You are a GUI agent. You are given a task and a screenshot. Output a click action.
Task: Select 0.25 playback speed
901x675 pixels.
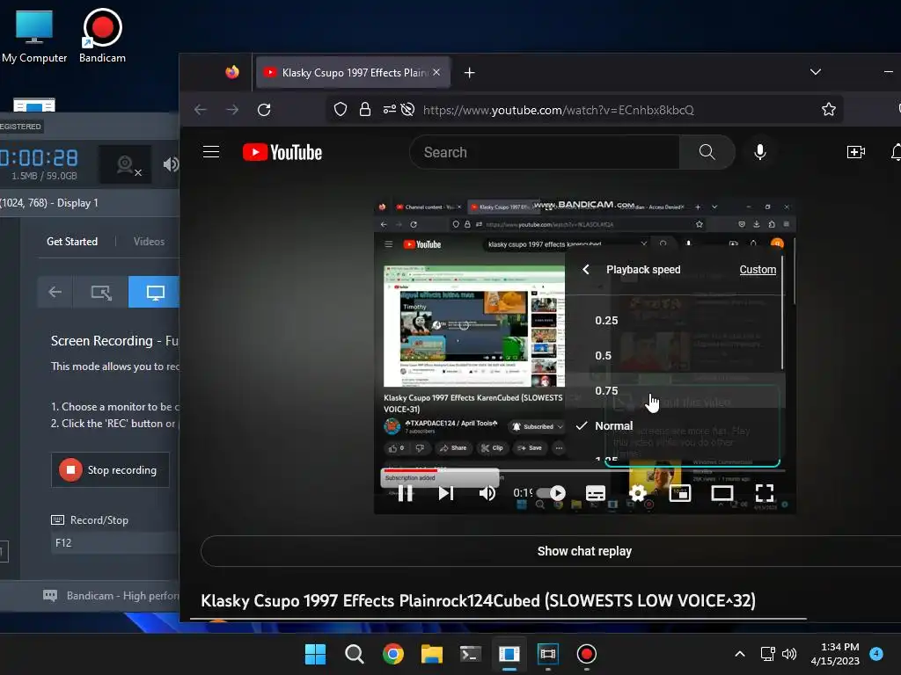click(x=676, y=320)
